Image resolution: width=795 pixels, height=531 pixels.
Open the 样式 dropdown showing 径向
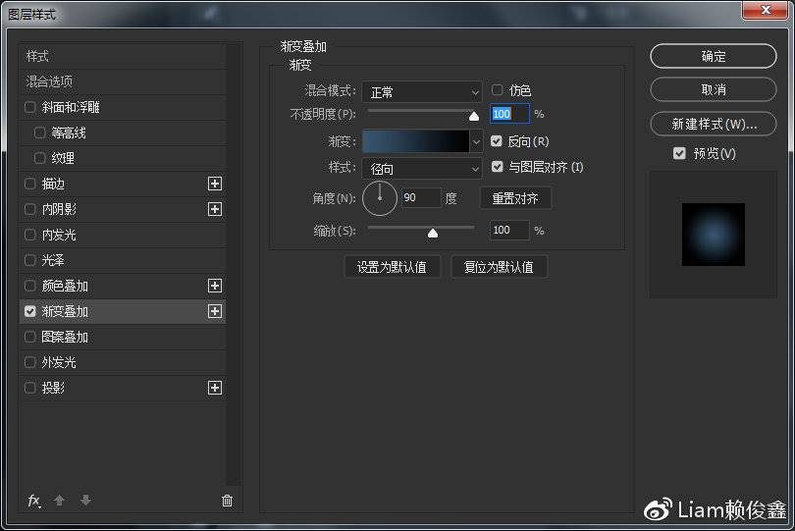[422, 169]
